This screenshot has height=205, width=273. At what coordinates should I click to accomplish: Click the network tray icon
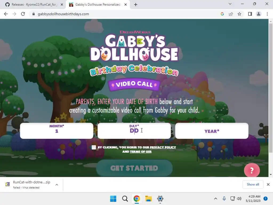232,199
